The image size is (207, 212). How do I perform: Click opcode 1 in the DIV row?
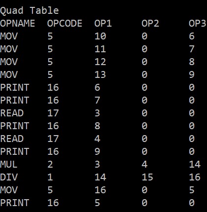(x=50, y=177)
